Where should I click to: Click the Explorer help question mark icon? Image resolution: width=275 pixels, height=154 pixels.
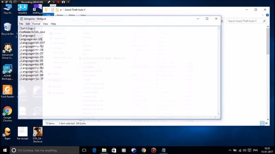[x=267, y=15]
